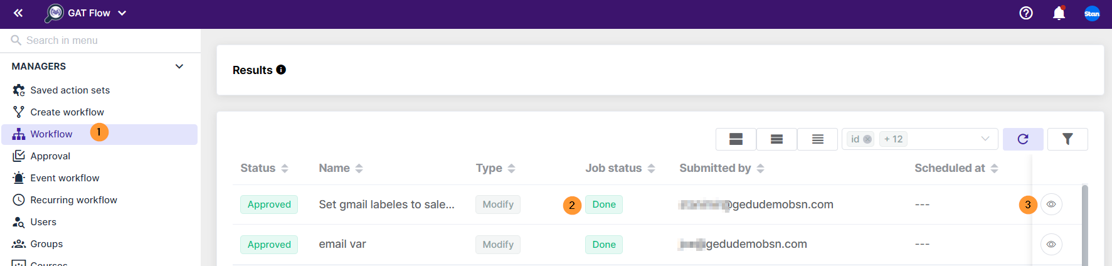This screenshot has width=1112, height=266.
Task: Click the GAT Flow logo icon
Action: [x=55, y=13]
